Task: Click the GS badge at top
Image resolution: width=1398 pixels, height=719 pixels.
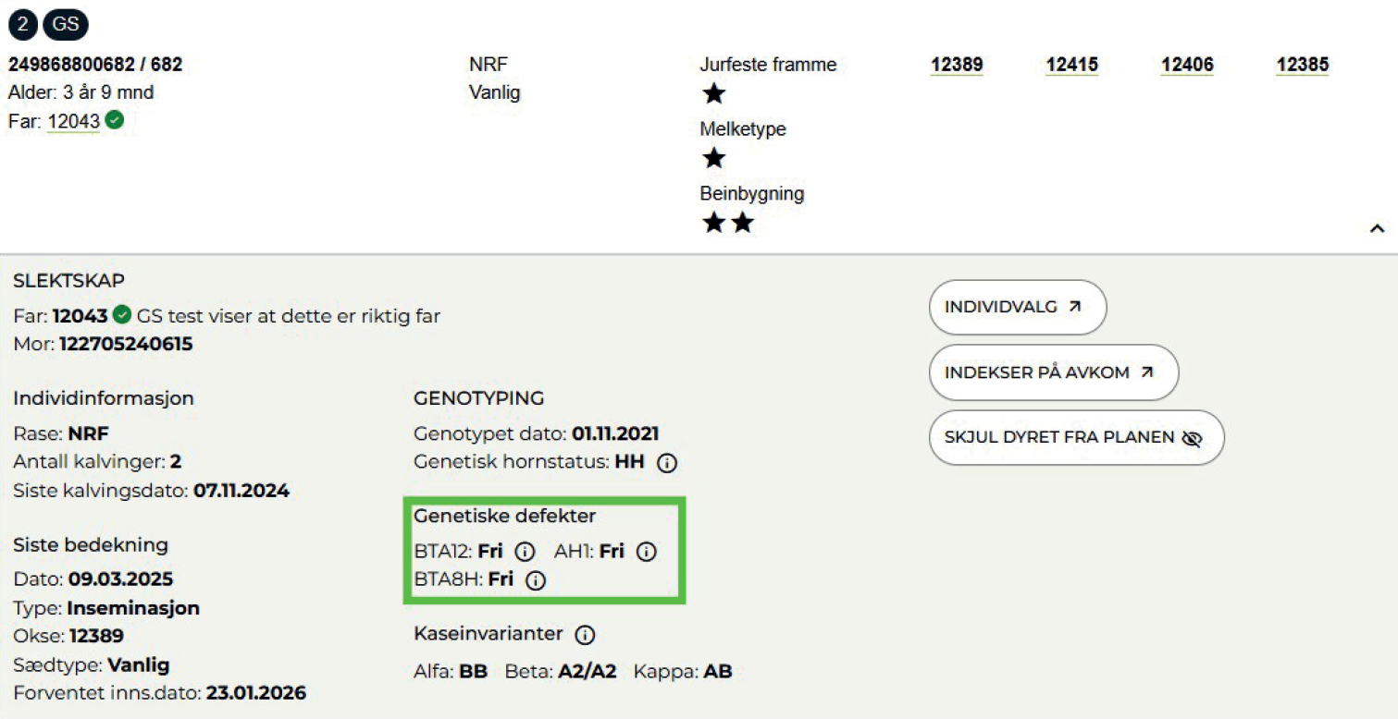Action: click(x=66, y=24)
